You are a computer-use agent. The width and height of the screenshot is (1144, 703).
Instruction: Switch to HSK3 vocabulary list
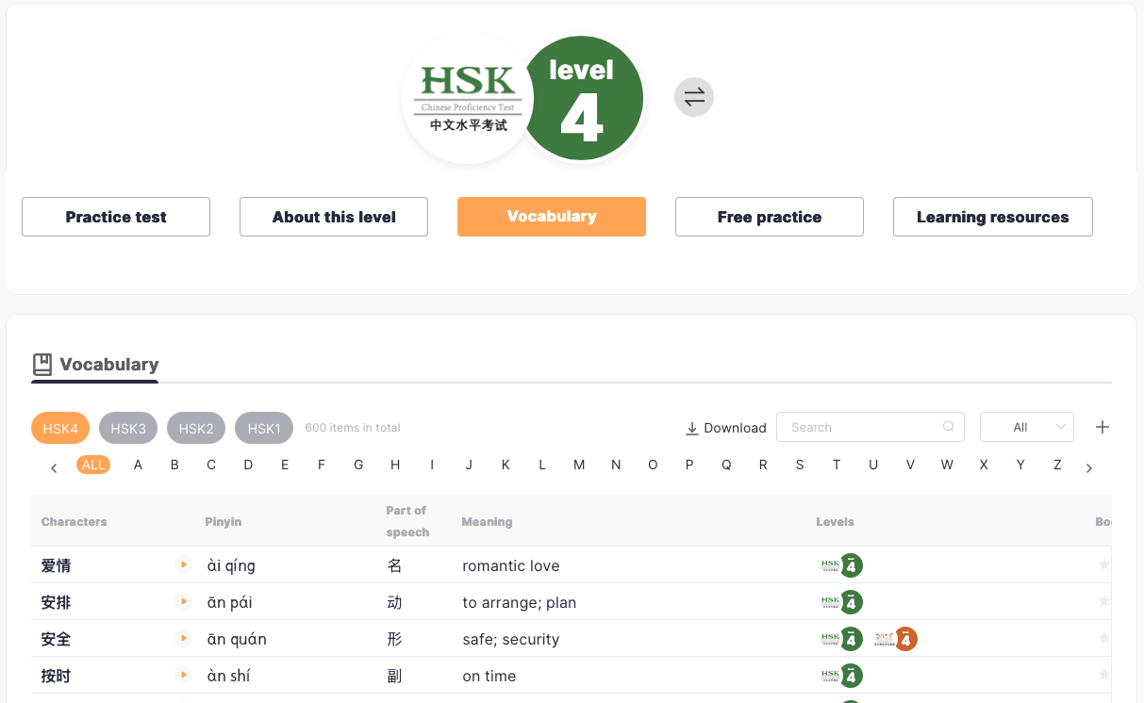(128, 428)
